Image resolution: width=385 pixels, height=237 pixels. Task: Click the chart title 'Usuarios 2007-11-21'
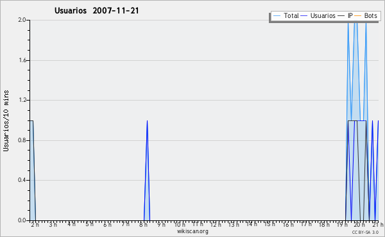pyautogui.click(x=96, y=11)
